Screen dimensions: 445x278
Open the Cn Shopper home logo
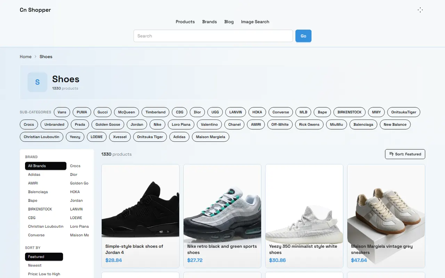(x=35, y=10)
